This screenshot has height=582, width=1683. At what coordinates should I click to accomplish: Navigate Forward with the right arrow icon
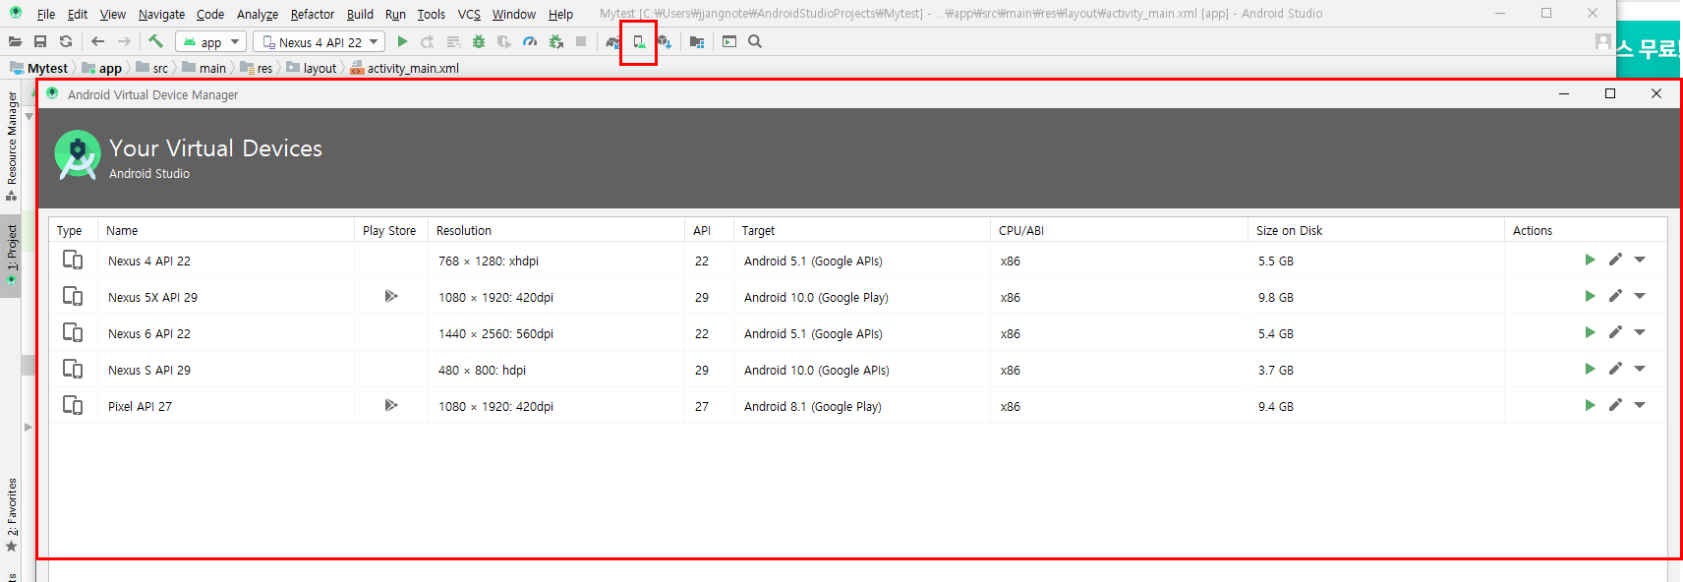[x=124, y=41]
